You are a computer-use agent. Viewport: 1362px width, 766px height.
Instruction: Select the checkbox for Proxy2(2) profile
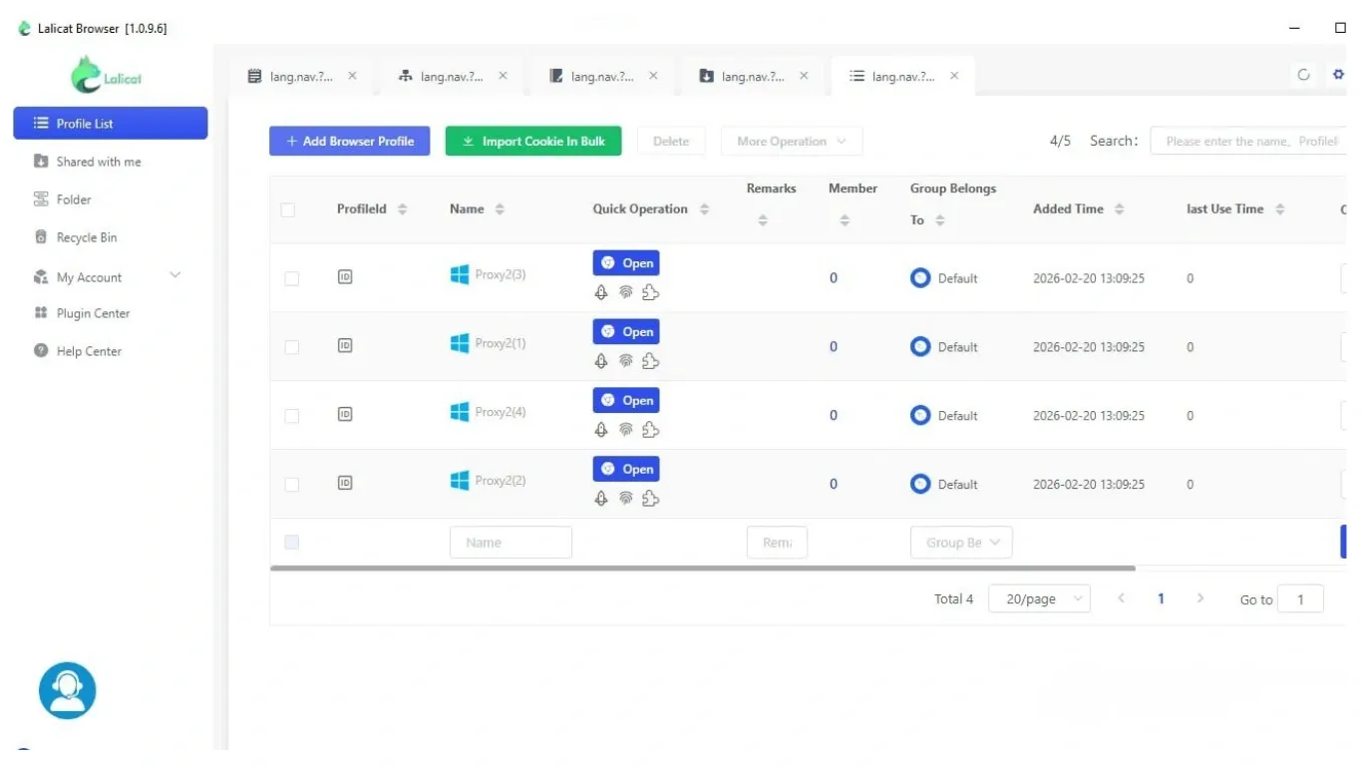(x=291, y=485)
